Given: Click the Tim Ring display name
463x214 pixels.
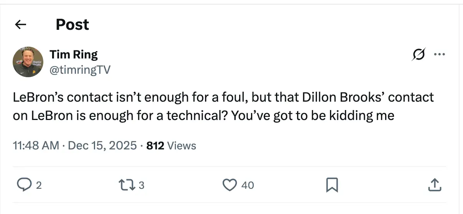Looking at the screenshot, I should (73, 54).
